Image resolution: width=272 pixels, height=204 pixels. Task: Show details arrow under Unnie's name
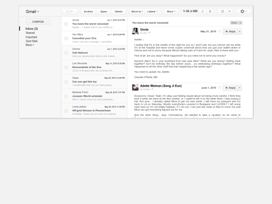[149, 33]
